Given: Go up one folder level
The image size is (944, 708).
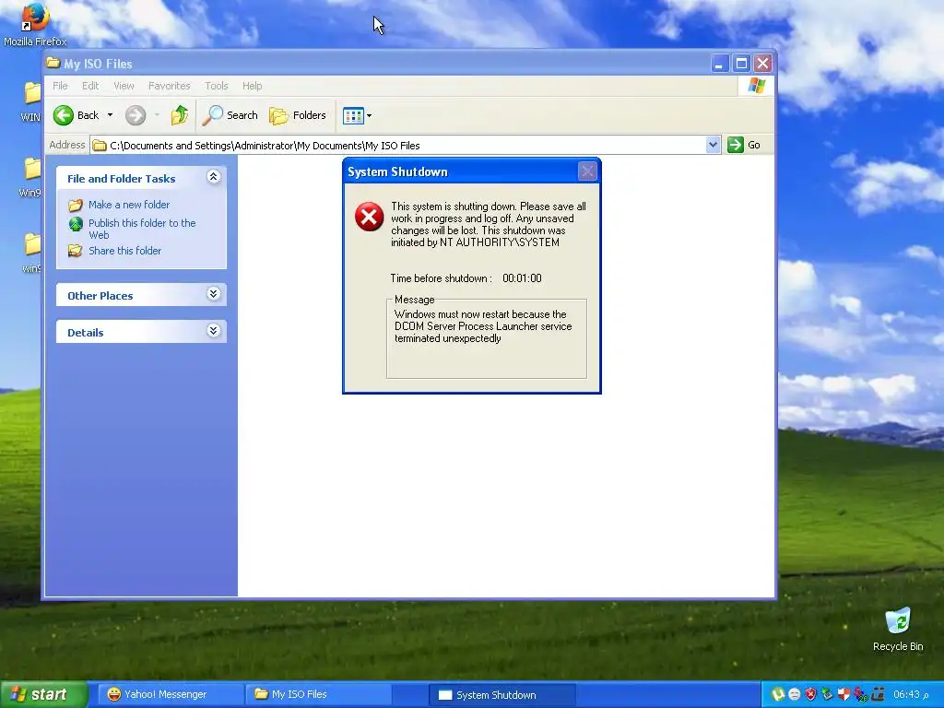Looking at the screenshot, I should coord(180,115).
